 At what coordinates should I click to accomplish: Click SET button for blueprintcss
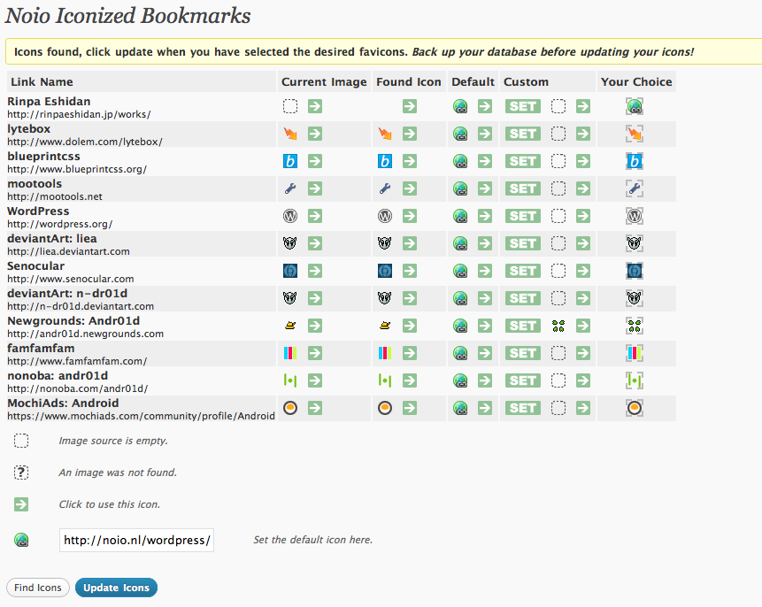coord(523,161)
